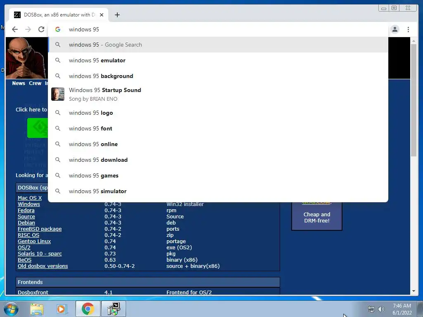
Task: Choose 'windows 95 online' suggestion
Action: [x=218, y=144]
